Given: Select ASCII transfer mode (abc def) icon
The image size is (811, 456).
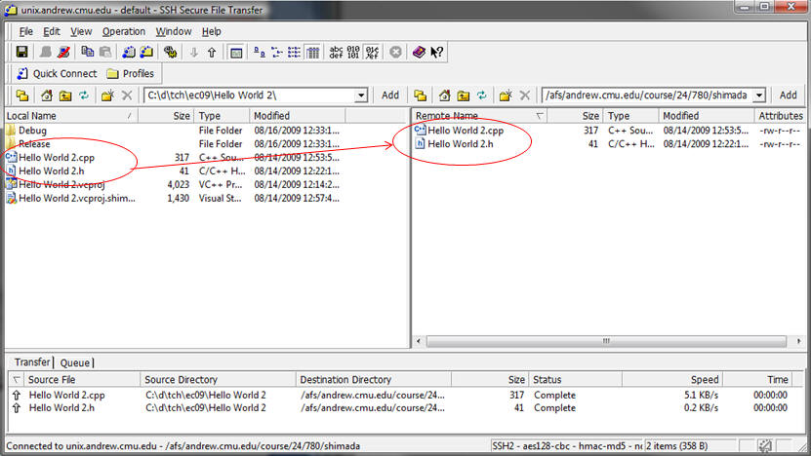Looking at the screenshot, I should tap(336, 52).
